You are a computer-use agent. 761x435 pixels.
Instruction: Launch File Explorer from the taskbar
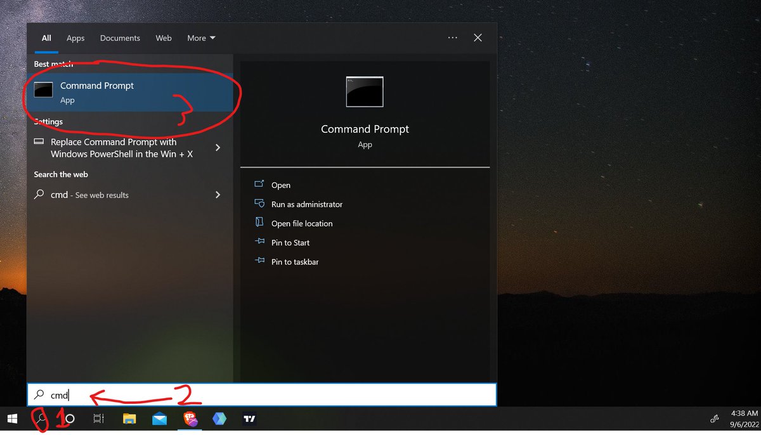pyautogui.click(x=129, y=419)
